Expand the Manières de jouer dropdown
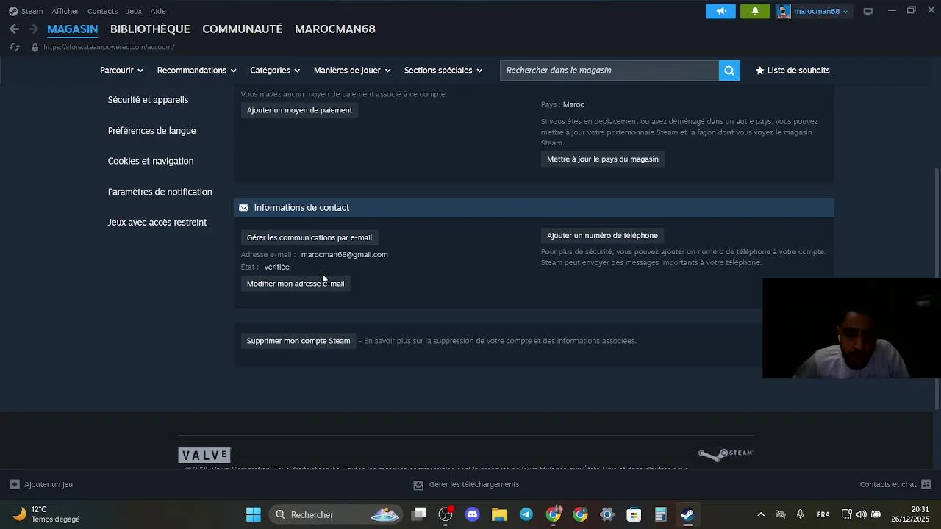This screenshot has height=529, width=941. [x=352, y=71]
